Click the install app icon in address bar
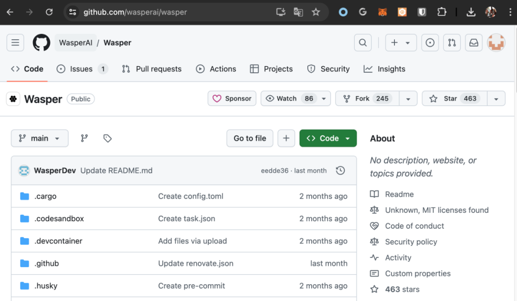 (281, 12)
